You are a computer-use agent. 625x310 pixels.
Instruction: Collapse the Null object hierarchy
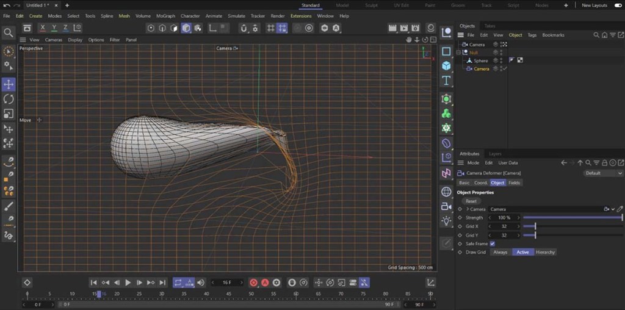click(x=458, y=53)
